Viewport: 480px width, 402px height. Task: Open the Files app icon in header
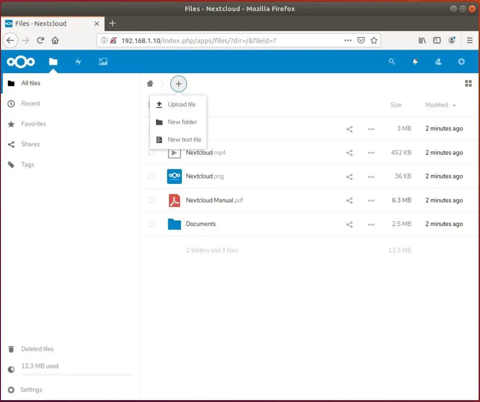pyautogui.click(x=53, y=61)
